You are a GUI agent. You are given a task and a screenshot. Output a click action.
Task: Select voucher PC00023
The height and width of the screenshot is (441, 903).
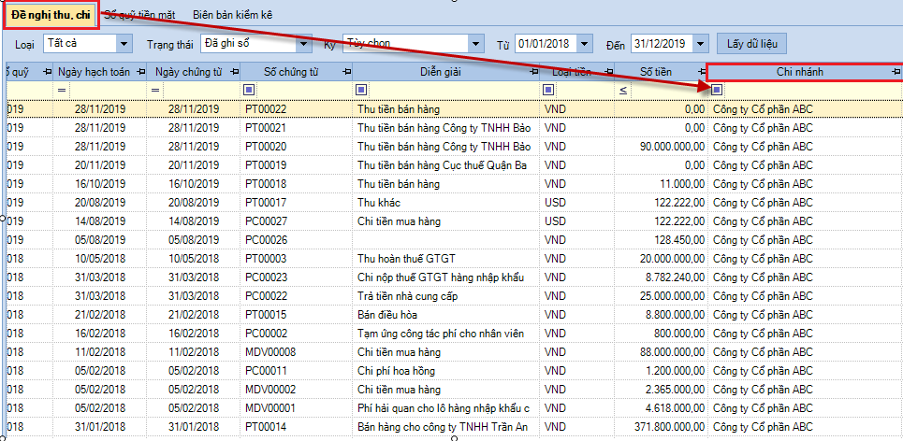(x=266, y=277)
